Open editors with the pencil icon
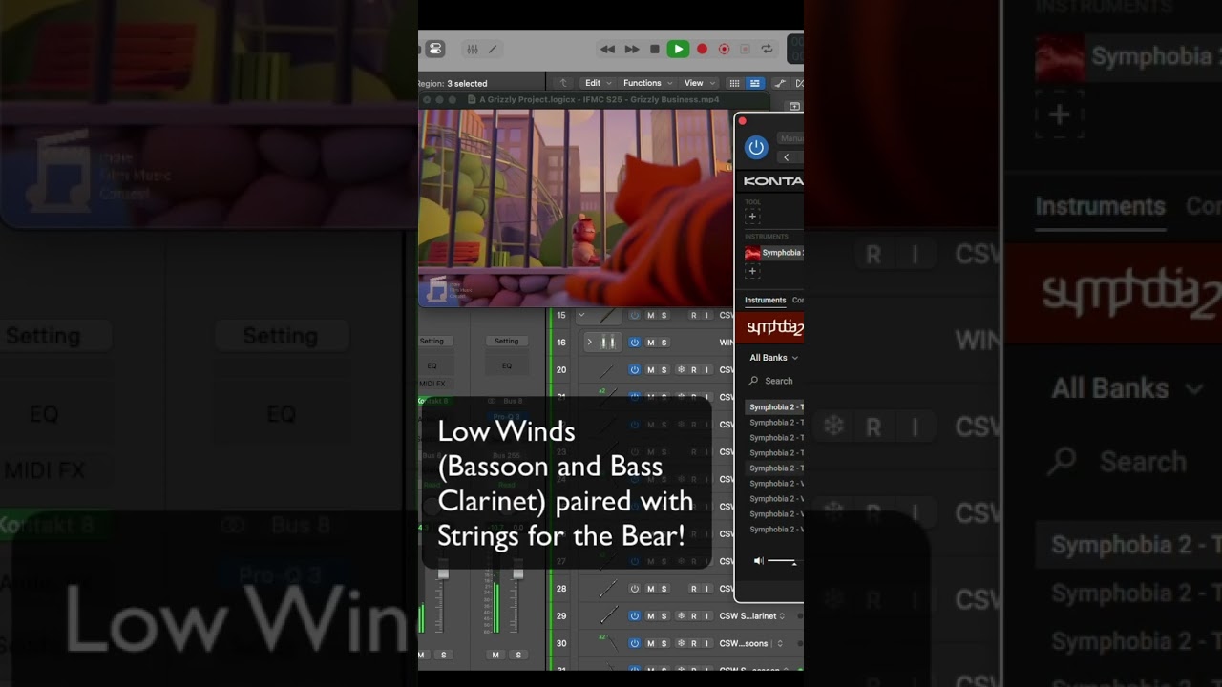The width and height of the screenshot is (1222, 687). (493, 49)
